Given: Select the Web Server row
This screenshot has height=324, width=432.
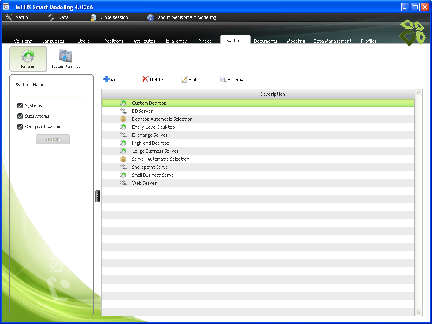Looking at the screenshot, I should pyautogui.click(x=258, y=183).
